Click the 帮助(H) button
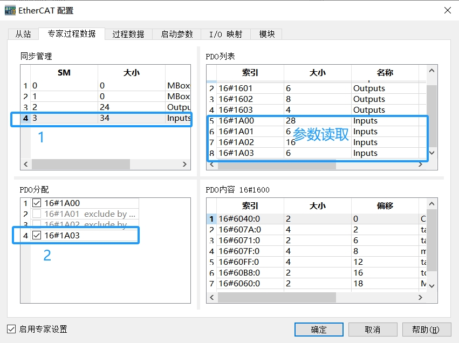The width and height of the screenshot is (459, 343). [x=426, y=330]
